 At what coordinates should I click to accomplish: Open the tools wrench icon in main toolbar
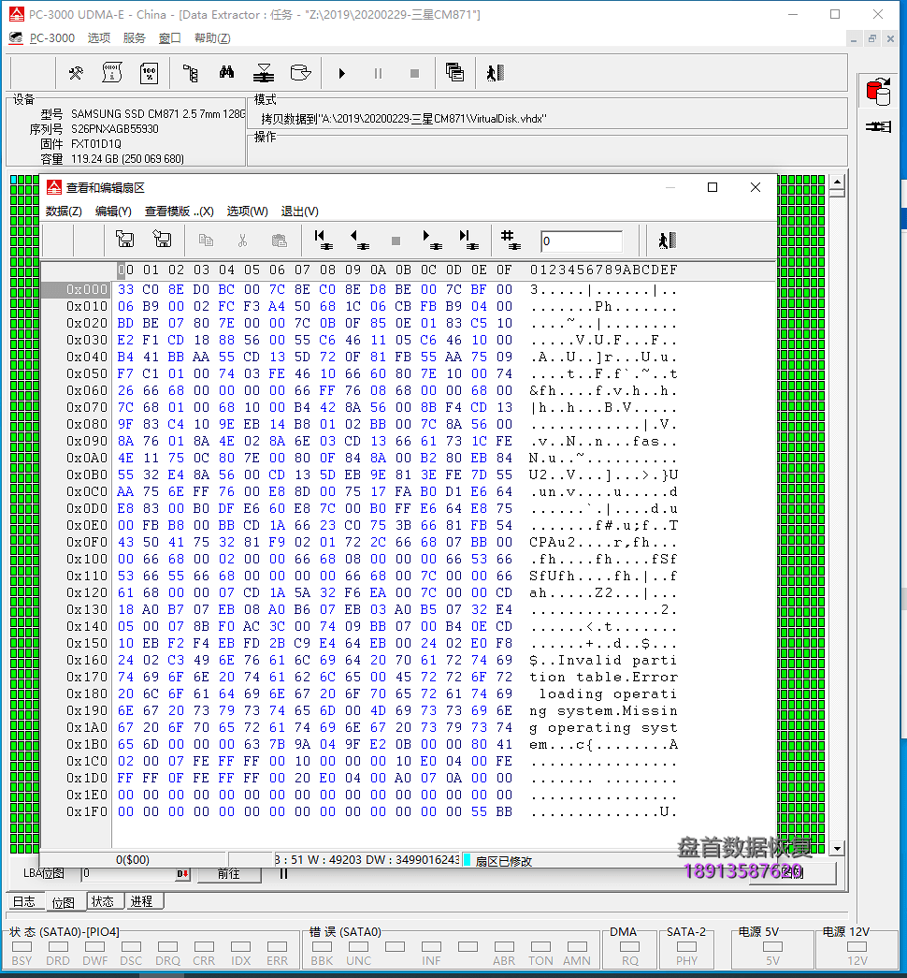click(76, 74)
